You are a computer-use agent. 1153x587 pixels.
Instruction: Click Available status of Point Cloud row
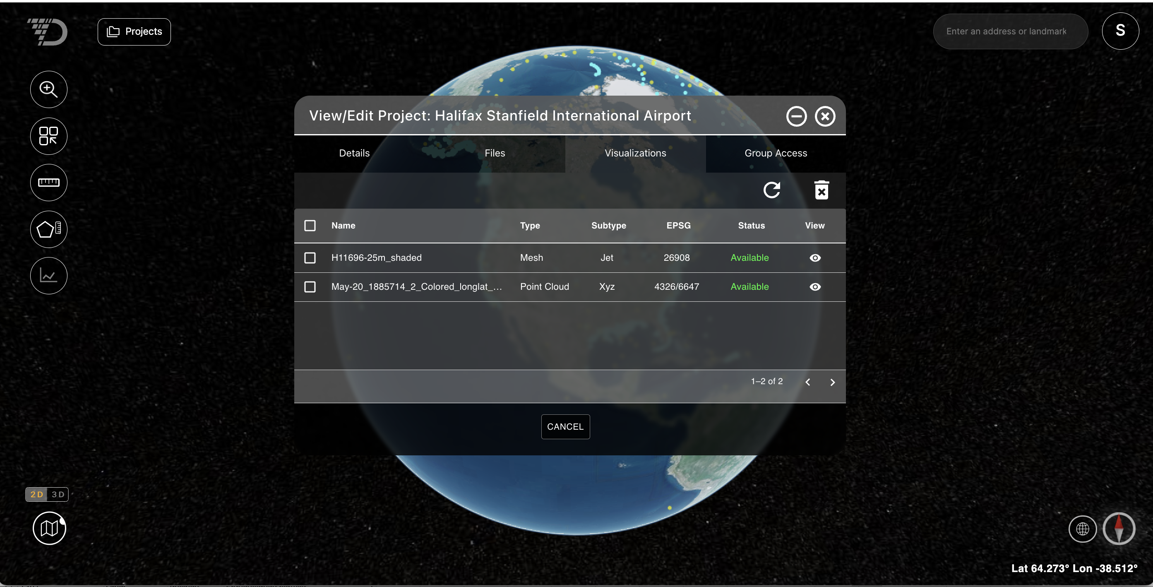[x=750, y=287]
